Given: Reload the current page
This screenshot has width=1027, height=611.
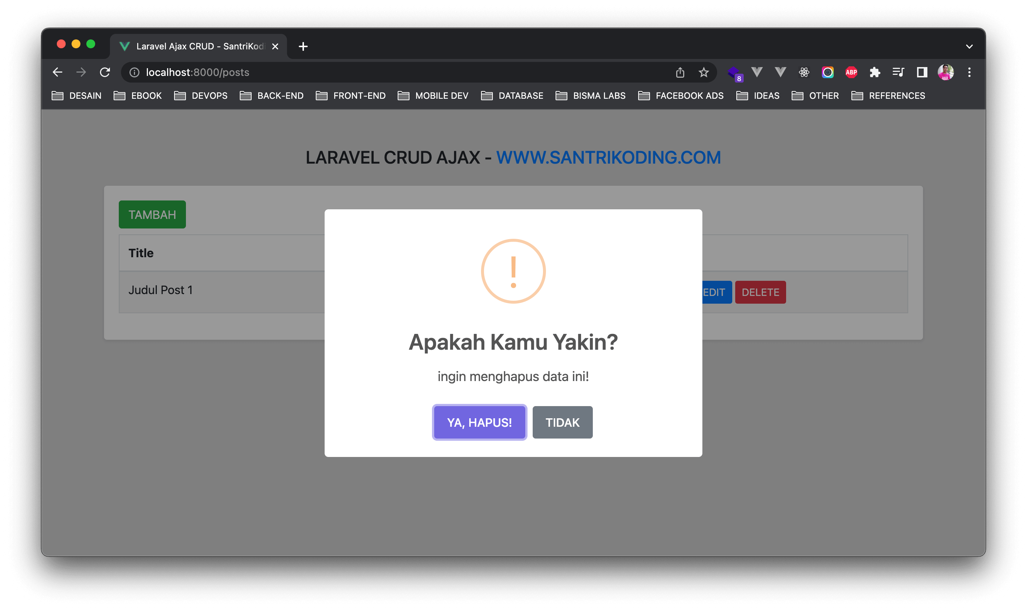Looking at the screenshot, I should [x=105, y=73].
